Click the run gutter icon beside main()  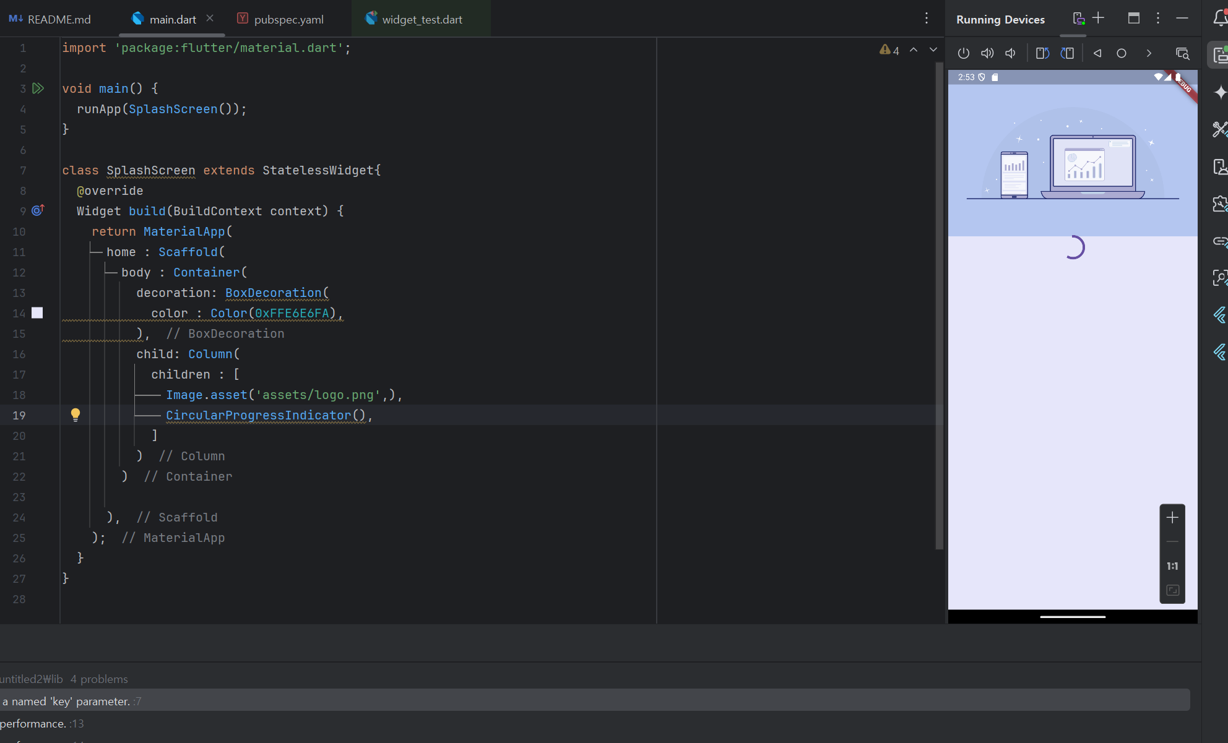tap(38, 88)
